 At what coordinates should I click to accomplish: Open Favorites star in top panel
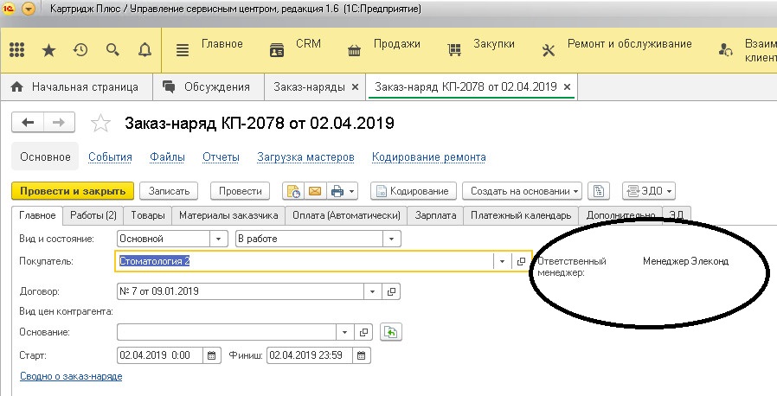(48, 51)
